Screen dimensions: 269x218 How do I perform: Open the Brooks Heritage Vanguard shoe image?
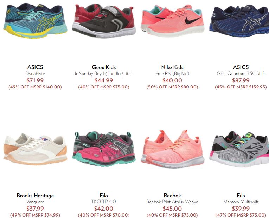35,149
